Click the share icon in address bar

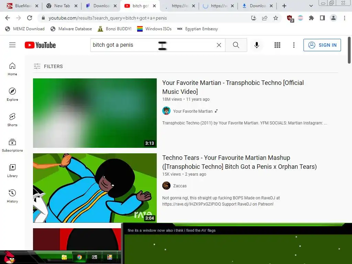click(265, 18)
